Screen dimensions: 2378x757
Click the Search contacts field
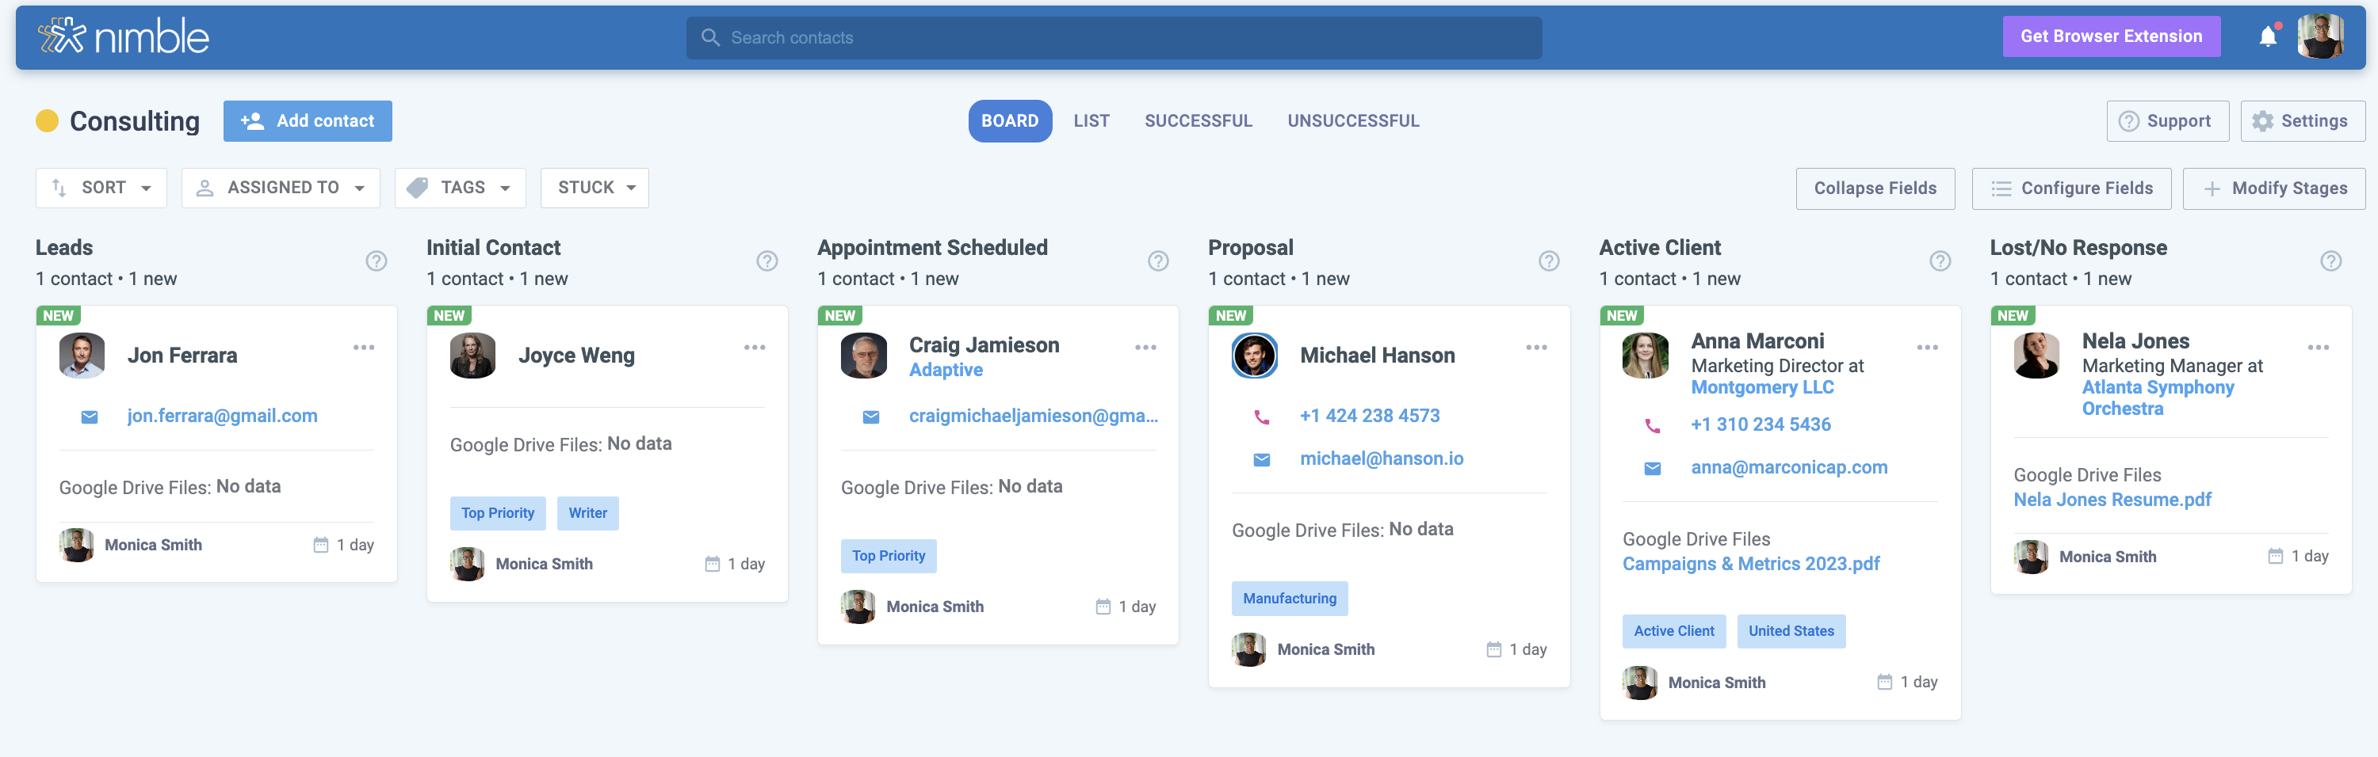1114,38
